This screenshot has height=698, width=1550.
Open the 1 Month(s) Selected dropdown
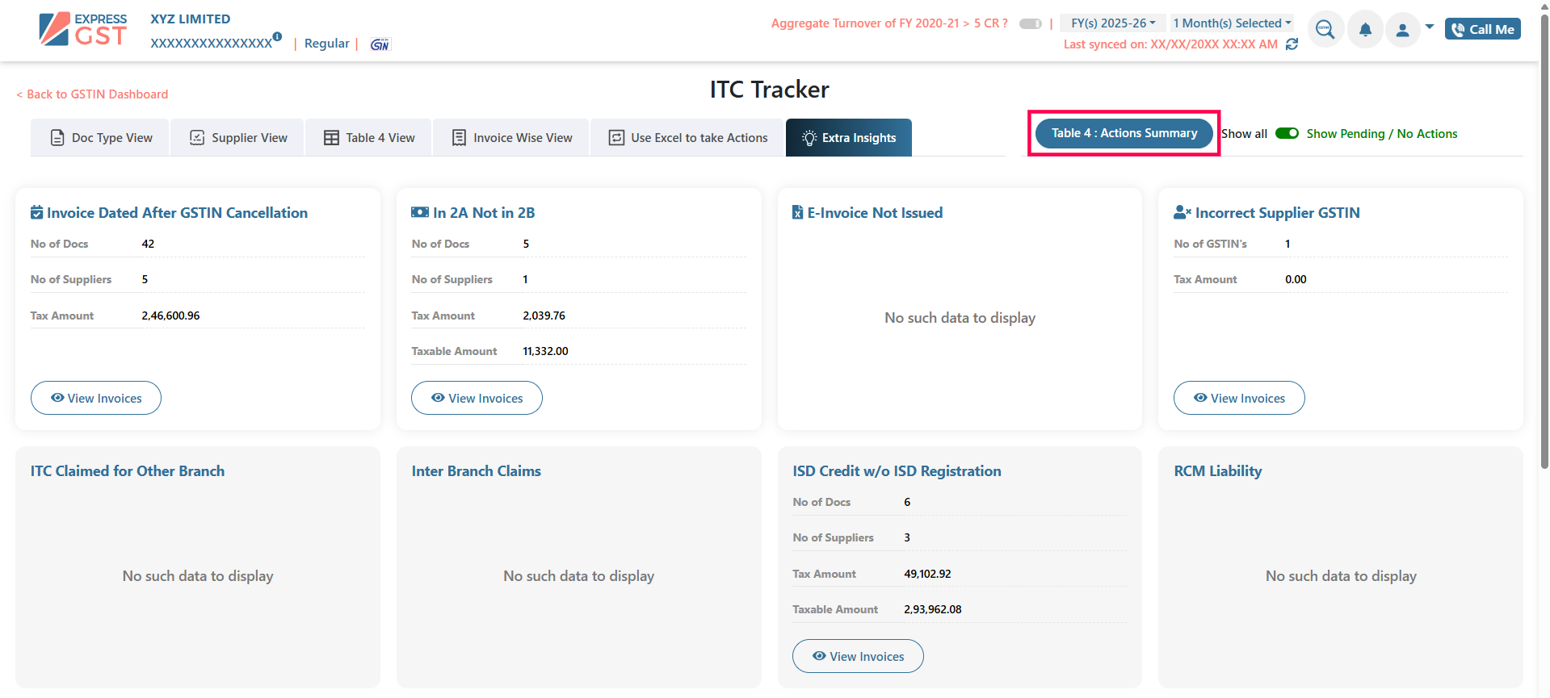tap(1232, 23)
